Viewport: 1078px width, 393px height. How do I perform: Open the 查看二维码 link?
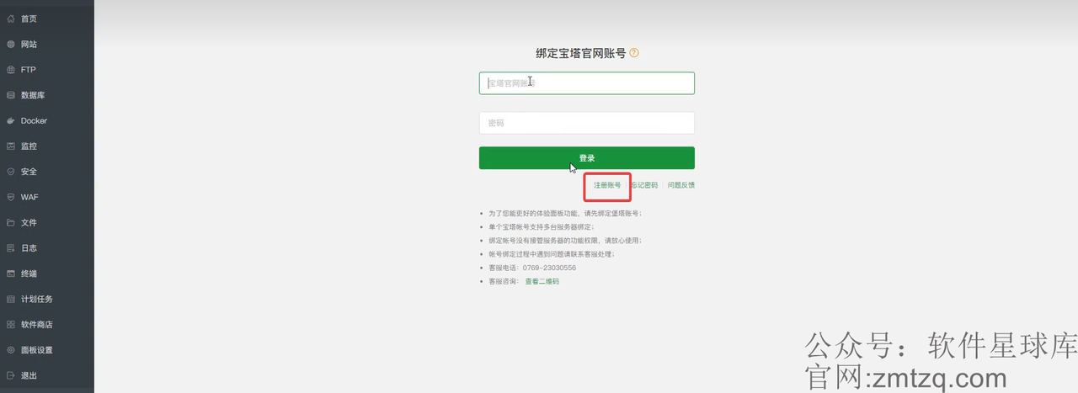click(542, 281)
